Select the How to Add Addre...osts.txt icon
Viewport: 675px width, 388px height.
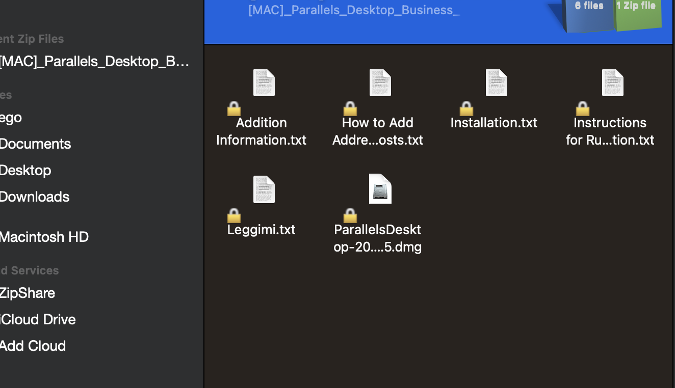380,82
